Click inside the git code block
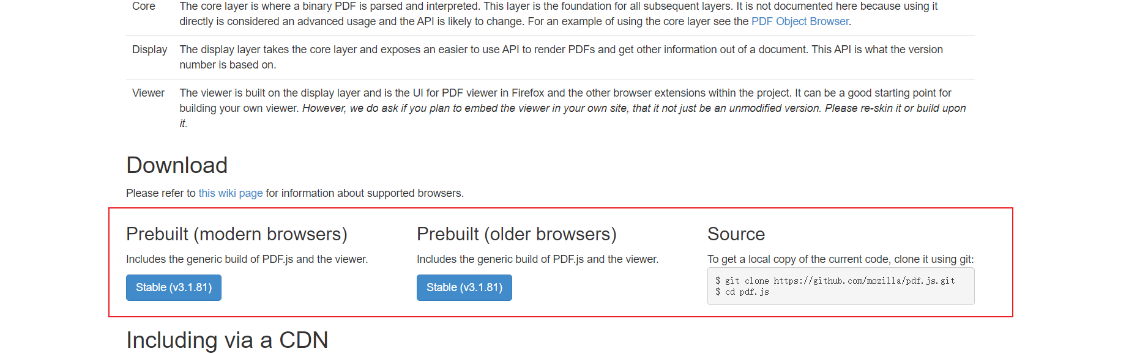The width and height of the screenshot is (1129, 354). 840,286
